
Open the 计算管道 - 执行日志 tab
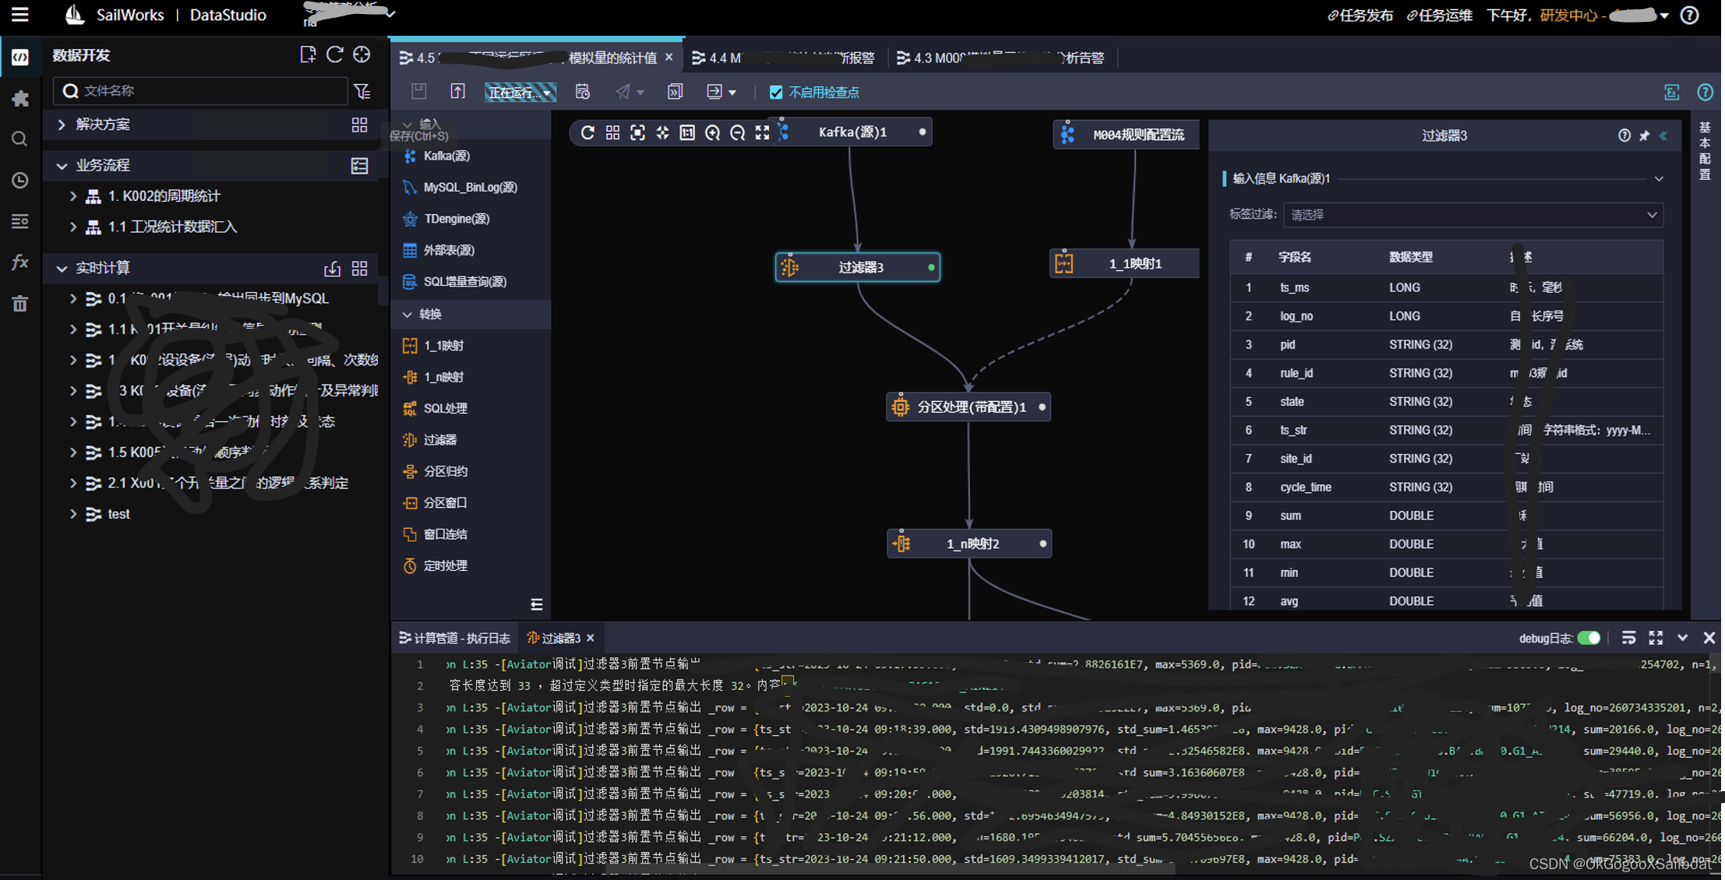pos(455,638)
